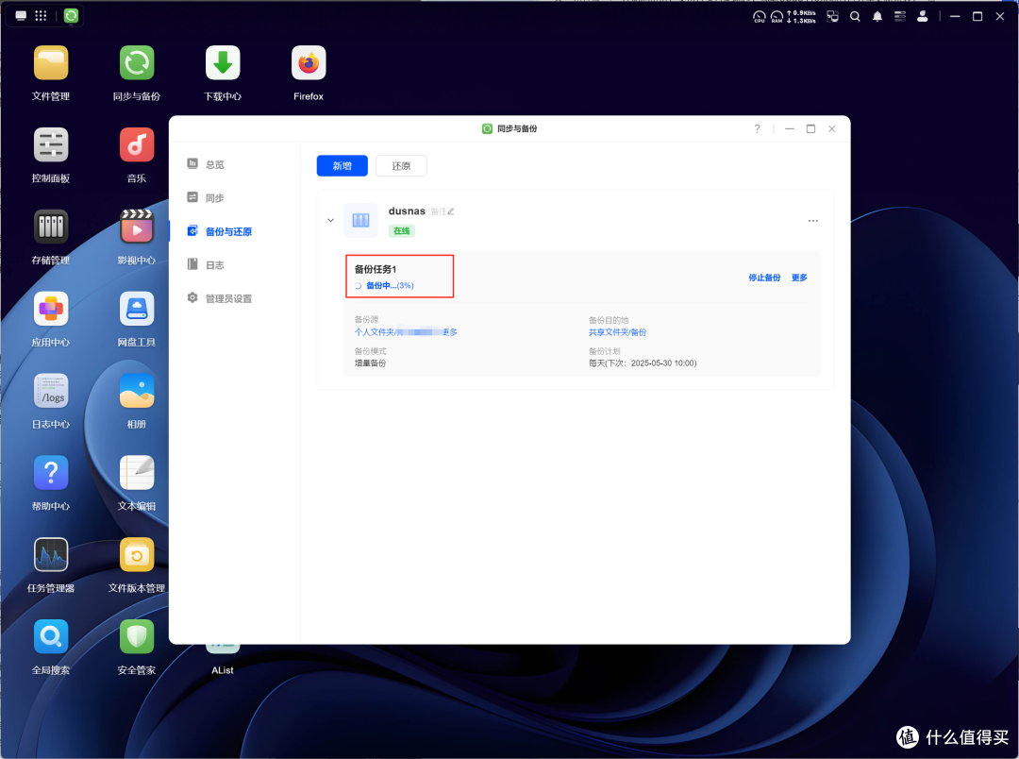Launch Firefox from the desktop
The height and width of the screenshot is (759, 1019).
pos(308,63)
